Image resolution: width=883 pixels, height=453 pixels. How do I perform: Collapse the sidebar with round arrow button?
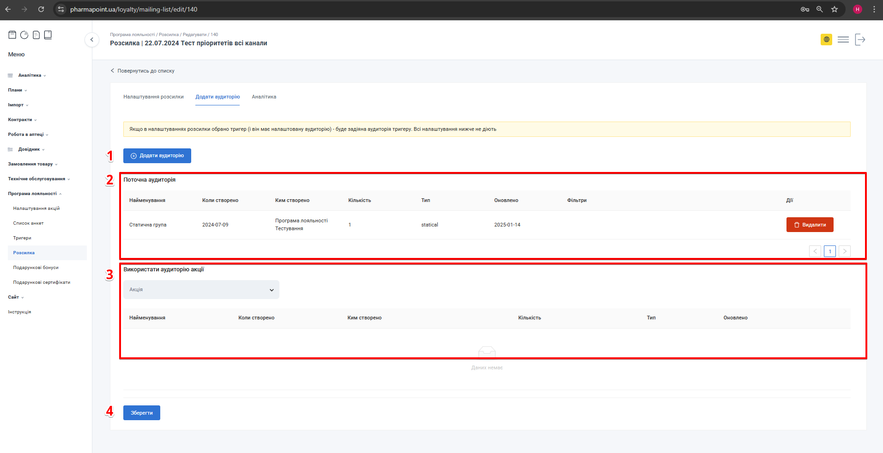[92, 40]
